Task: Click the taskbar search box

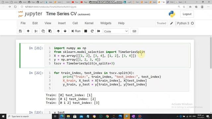Action: click(29, 116)
